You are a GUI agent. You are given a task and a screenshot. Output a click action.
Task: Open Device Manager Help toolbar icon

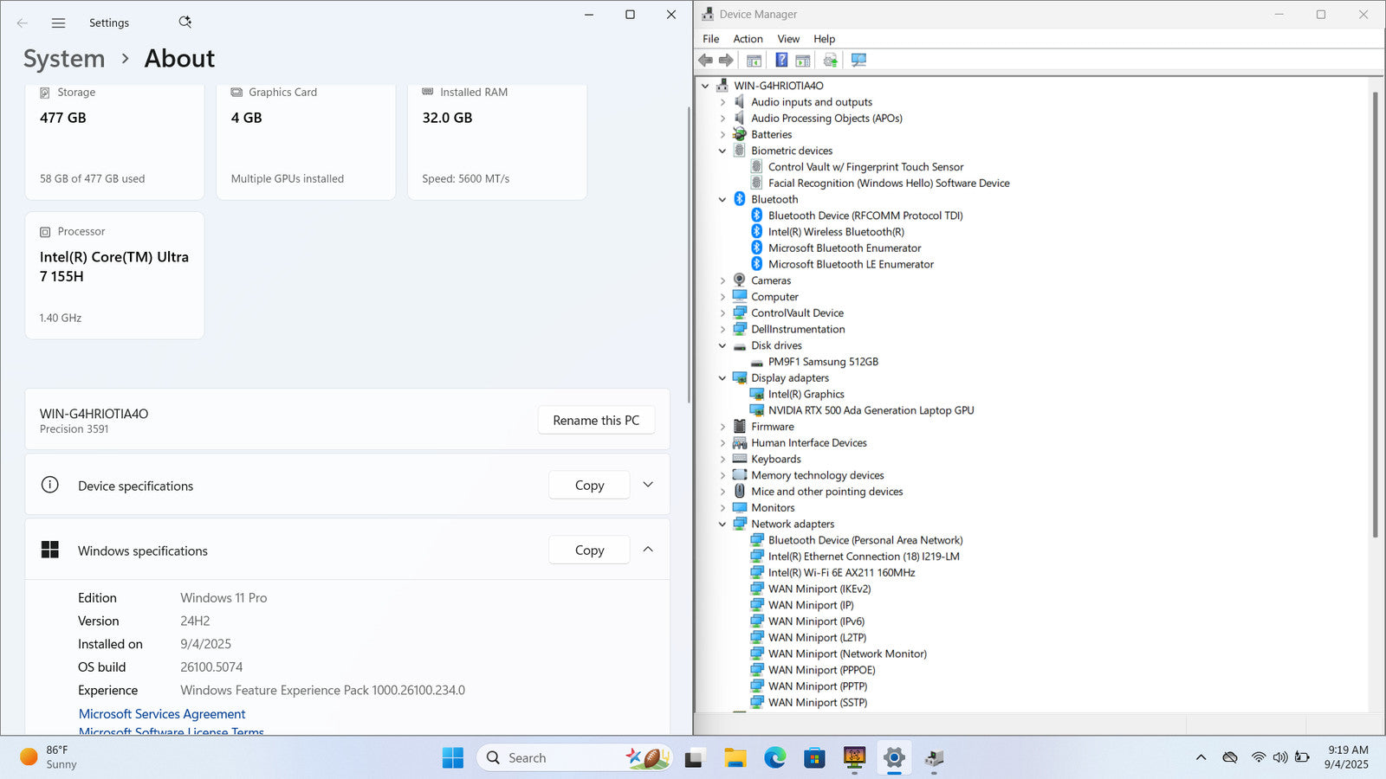tap(781, 60)
